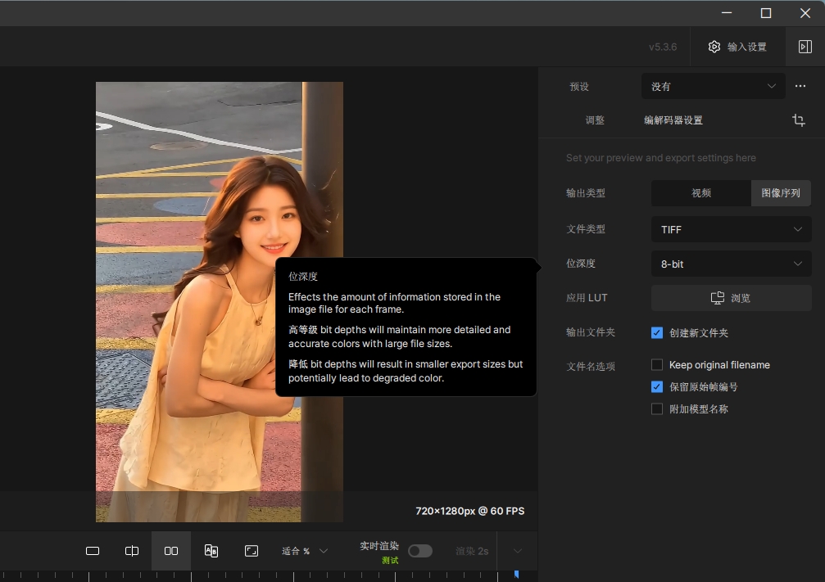Click the video preview image

pyautogui.click(x=220, y=302)
